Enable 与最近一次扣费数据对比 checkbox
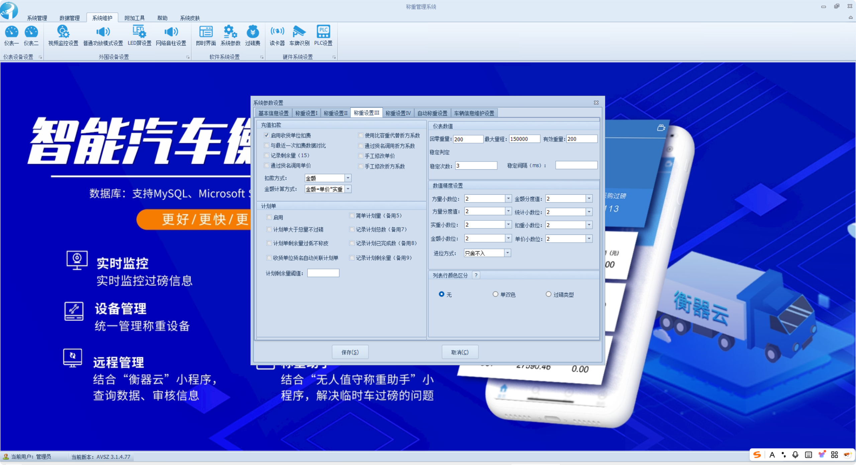The height and width of the screenshot is (465, 856). [x=266, y=146]
